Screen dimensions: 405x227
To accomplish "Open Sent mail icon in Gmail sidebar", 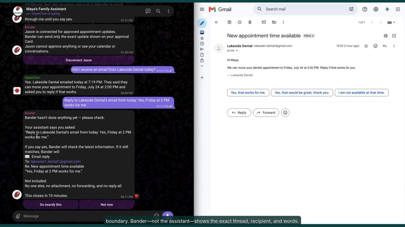I will (202, 49).
